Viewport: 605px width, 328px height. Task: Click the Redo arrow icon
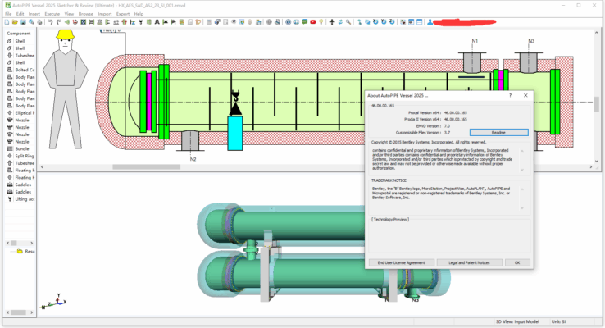pos(59,22)
